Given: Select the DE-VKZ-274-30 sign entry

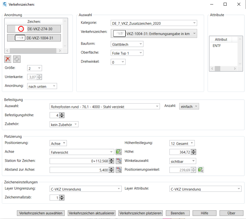Looking at the screenshot, I should click(x=34, y=29).
